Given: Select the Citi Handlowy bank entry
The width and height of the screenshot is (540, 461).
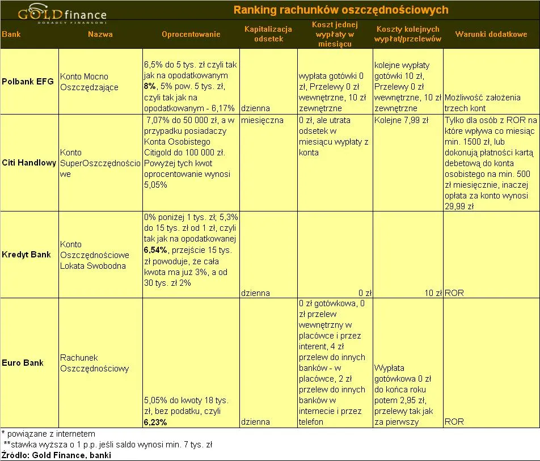Looking at the screenshot, I should point(28,162).
